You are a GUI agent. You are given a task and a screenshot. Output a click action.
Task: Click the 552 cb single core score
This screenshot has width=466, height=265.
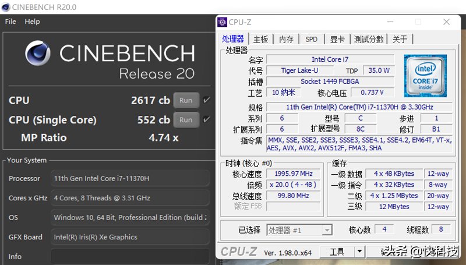154,120
